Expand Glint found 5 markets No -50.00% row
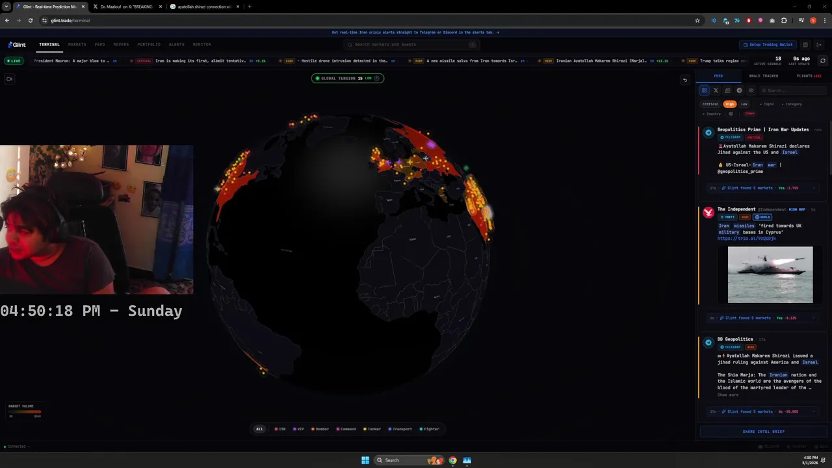 click(763, 411)
